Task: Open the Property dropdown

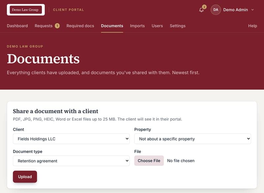Action: coord(193,139)
